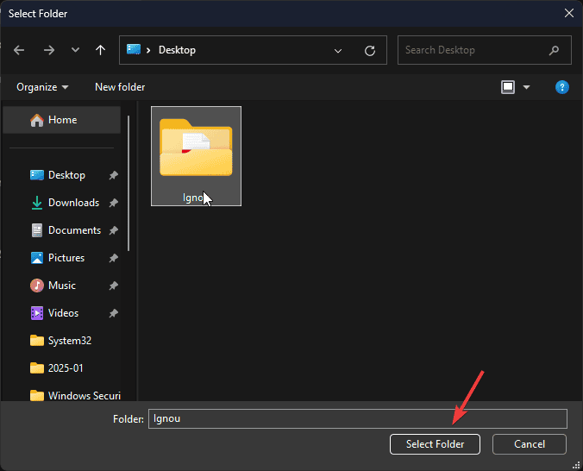
Task: Click pin icon next to Pictures
Action: click(113, 258)
